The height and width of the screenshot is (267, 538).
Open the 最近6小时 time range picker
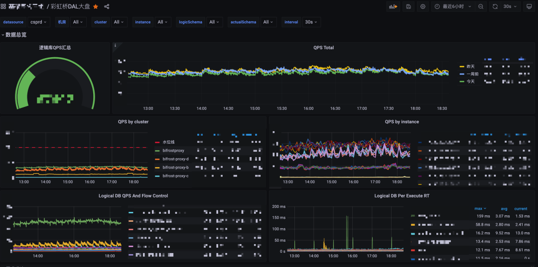(x=453, y=6)
